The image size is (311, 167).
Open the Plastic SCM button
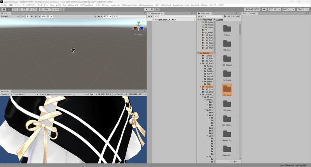[x=252, y=9]
